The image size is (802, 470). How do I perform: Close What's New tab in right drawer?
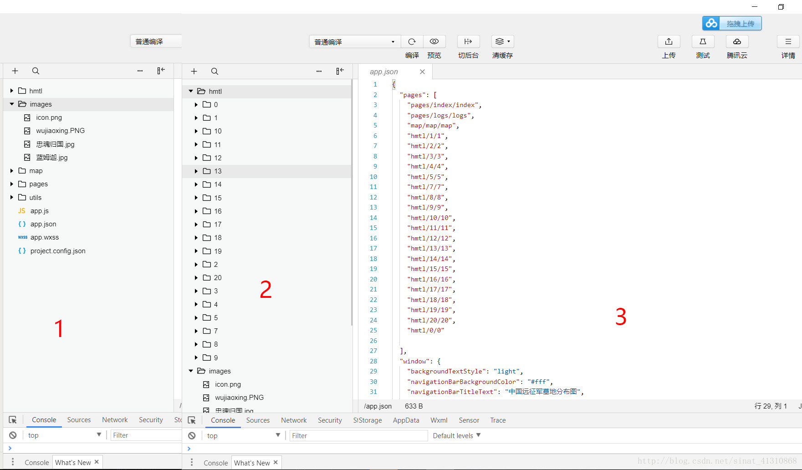point(276,462)
